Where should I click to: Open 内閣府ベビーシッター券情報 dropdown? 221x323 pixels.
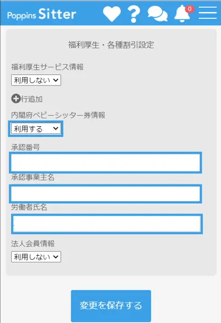(x=36, y=129)
